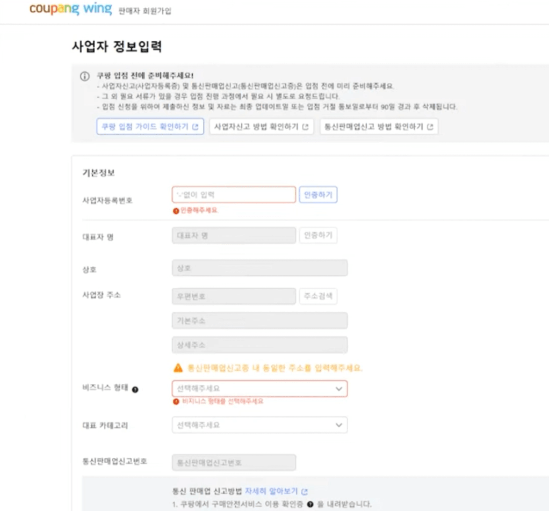The width and height of the screenshot is (549, 511).
Task: Click the info icon beside 쿠팡 입점 notice
Action: [x=85, y=77]
